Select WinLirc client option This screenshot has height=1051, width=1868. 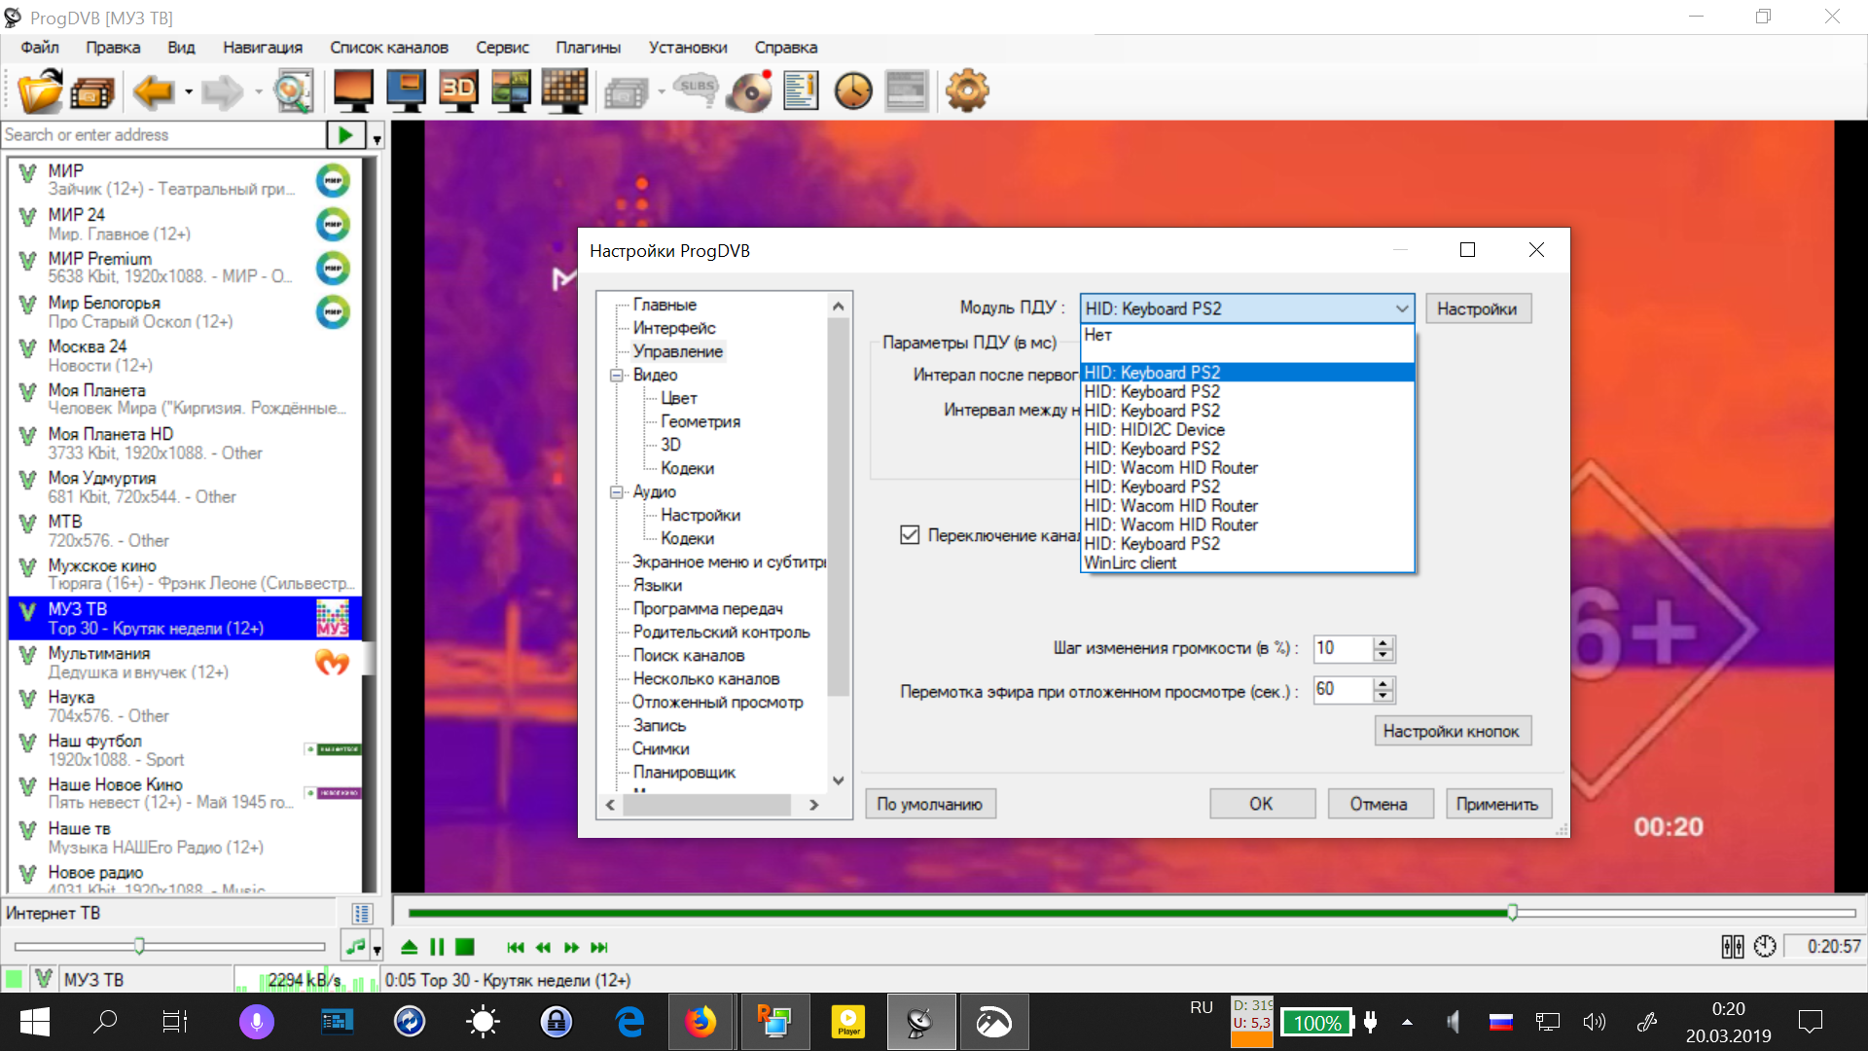(1247, 563)
